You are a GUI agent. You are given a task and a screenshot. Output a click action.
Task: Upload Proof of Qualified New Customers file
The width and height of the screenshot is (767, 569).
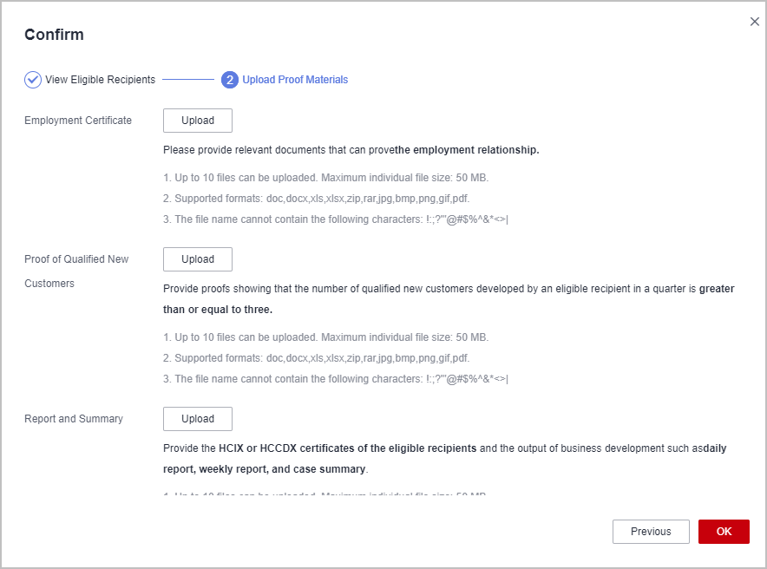point(198,259)
